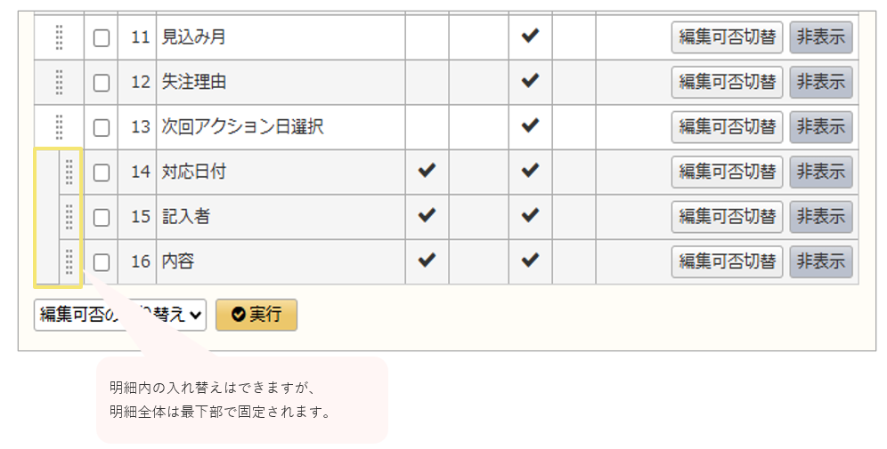Click the 次回アクション日選択 field name

tap(242, 127)
